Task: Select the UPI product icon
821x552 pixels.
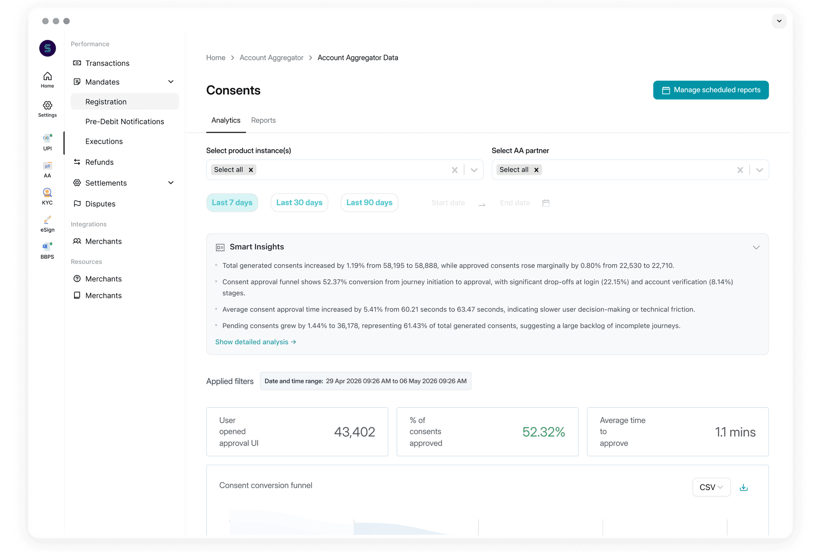Action: [x=47, y=142]
